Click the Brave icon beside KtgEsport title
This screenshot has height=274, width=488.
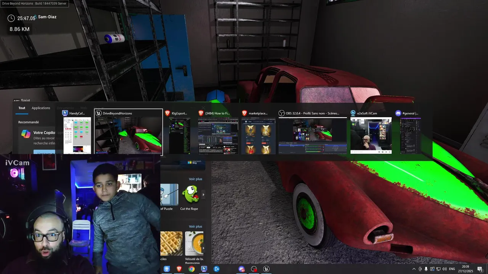[x=167, y=113]
